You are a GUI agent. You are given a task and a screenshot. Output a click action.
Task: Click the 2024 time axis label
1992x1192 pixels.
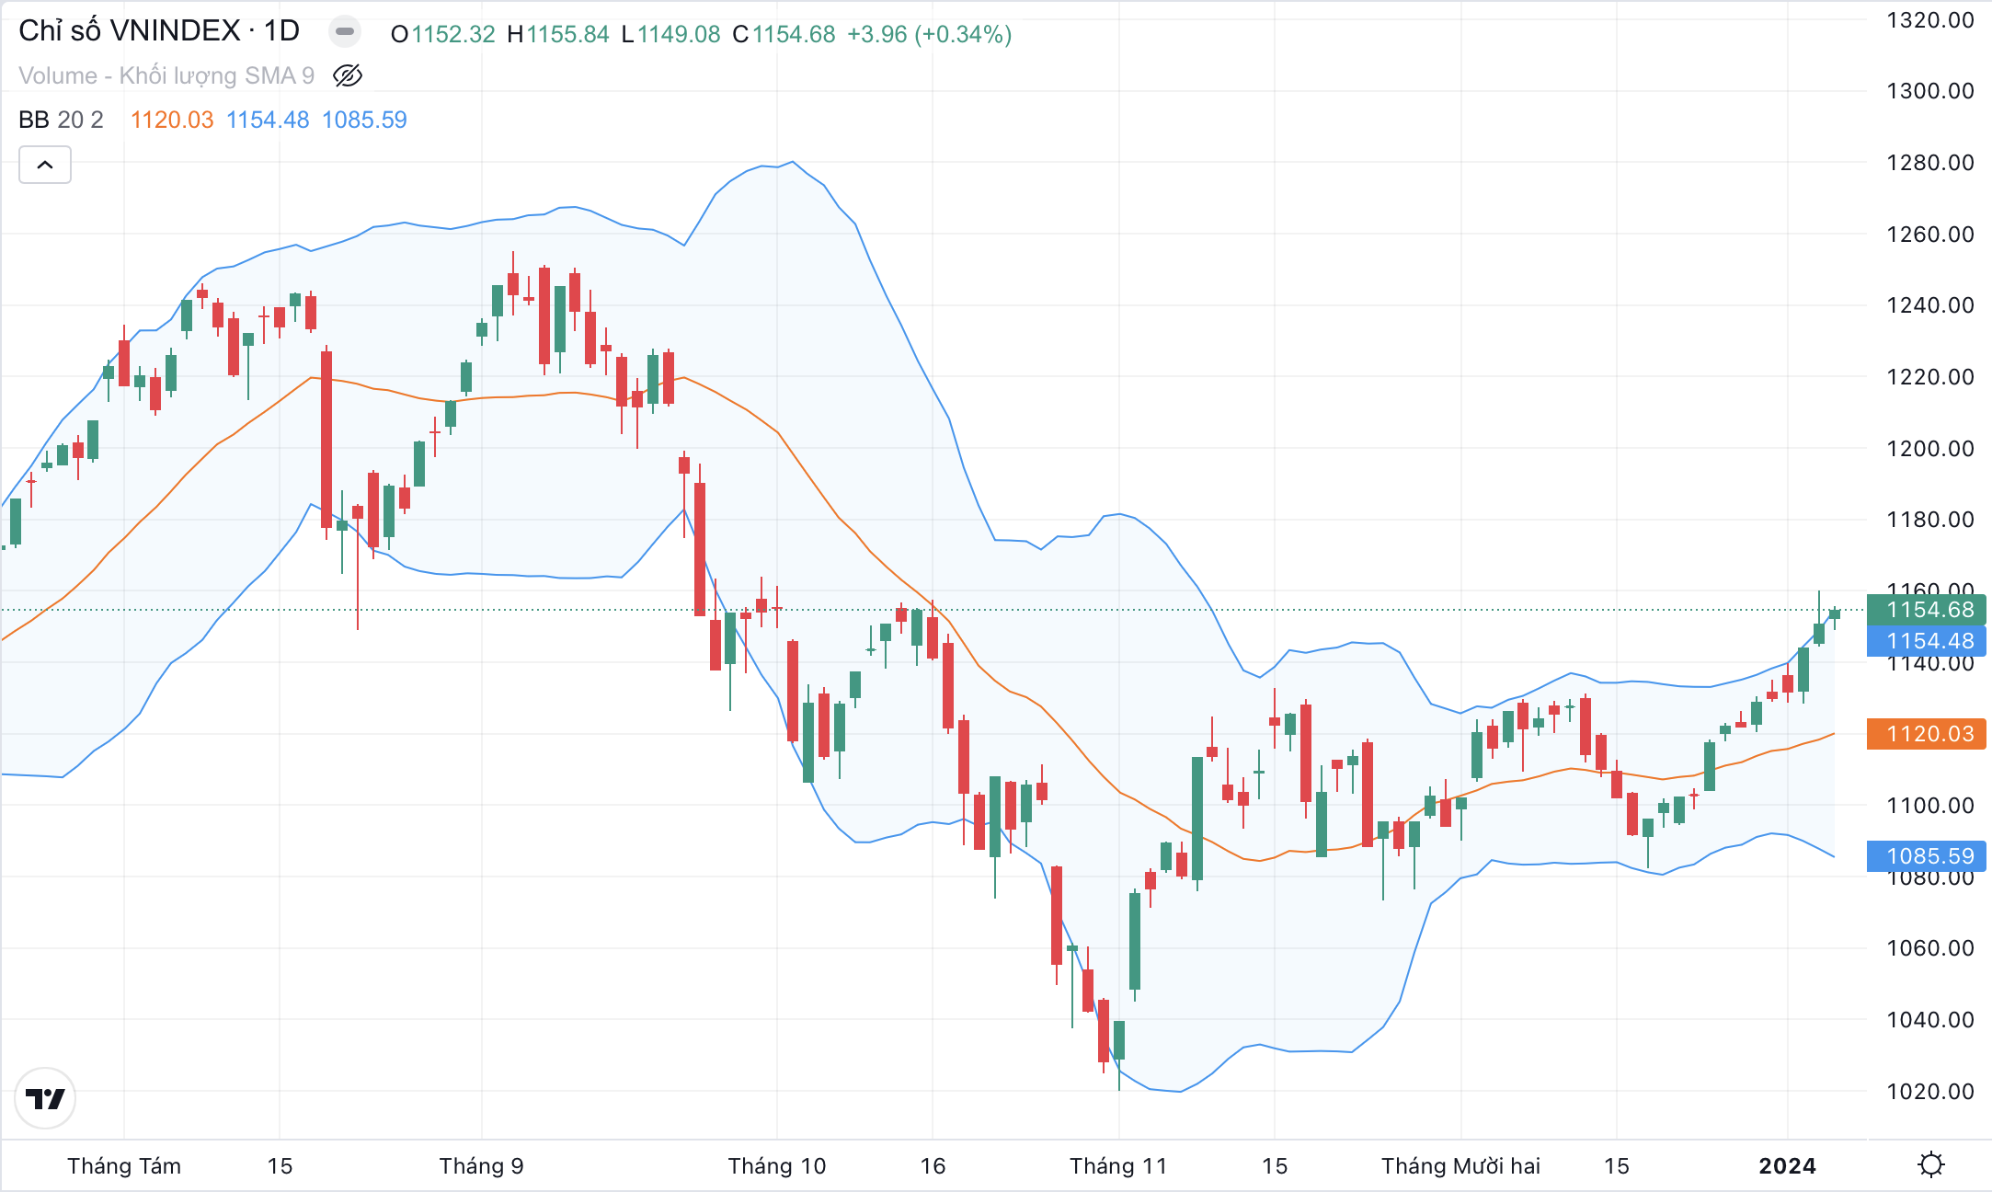1787,1166
